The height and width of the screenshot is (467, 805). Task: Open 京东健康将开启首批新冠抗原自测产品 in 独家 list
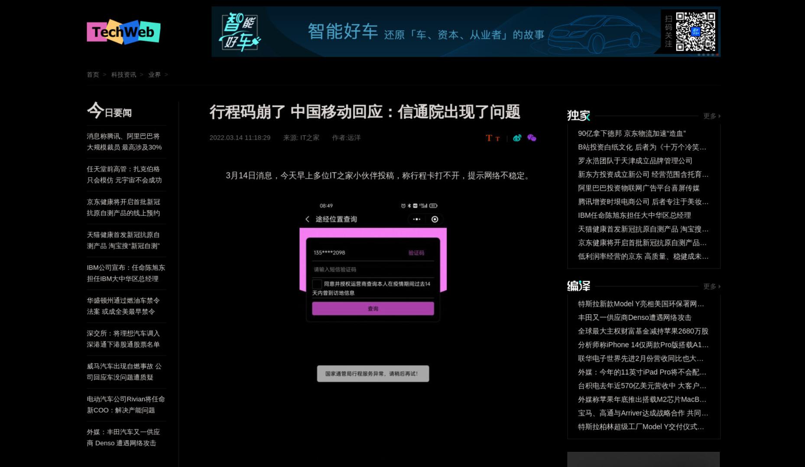pos(643,243)
